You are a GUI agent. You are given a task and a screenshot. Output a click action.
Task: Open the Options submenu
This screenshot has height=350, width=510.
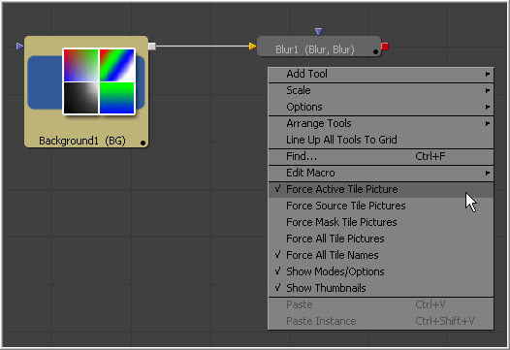(x=380, y=107)
